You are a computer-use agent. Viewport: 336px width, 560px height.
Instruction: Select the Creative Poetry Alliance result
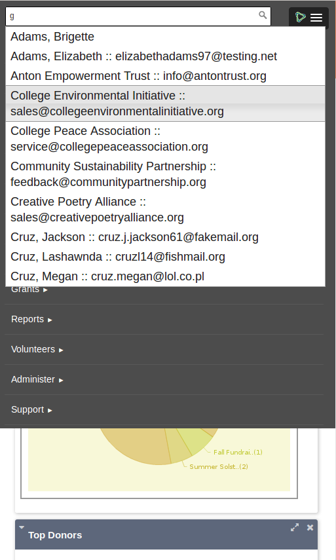click(x=165, y=210)
